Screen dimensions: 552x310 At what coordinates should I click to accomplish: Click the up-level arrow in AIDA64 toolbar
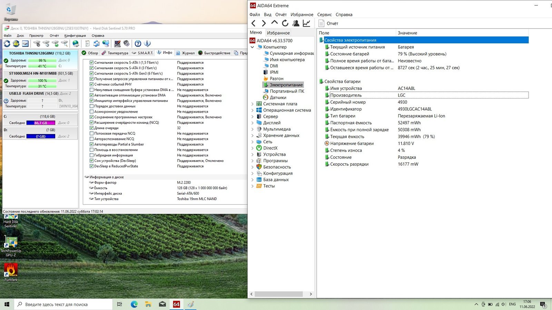(274, 23)
